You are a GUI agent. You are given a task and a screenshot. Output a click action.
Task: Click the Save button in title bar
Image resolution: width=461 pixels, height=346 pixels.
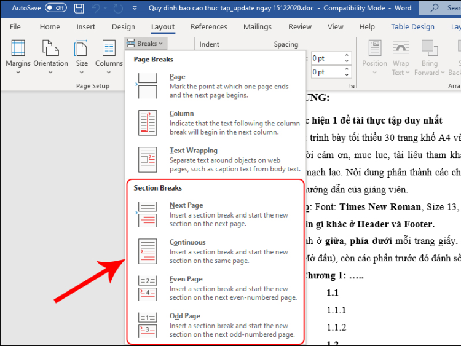pyautogui.click(x=80, y=8)
